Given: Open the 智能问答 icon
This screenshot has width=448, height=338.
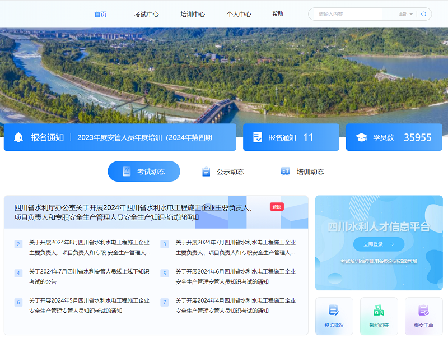Looking at the screenshot, I should (x=379, y=311).
